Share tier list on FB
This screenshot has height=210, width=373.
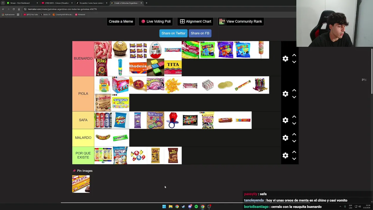tap(200, 33)
